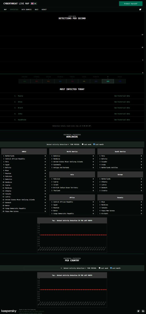Screen dimensions: 146x314
Task: Click Kiribati in Oceania table
Action: tap(105, 214)
